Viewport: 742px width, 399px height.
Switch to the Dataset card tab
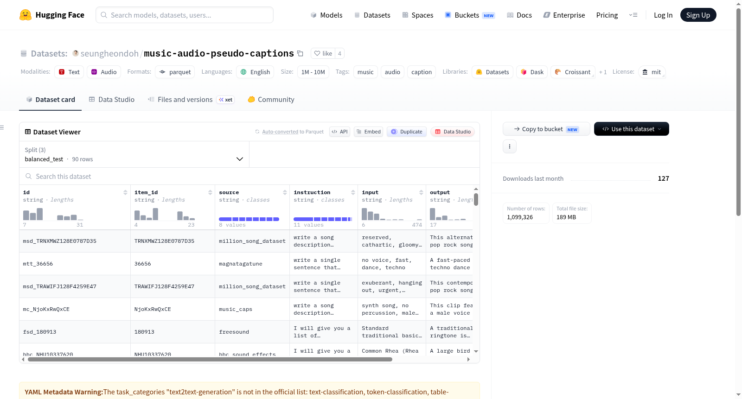coord(51,100)
